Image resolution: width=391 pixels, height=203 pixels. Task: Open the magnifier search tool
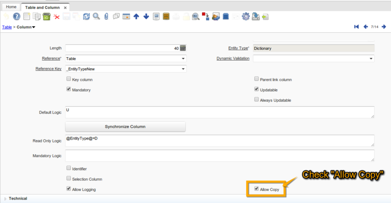coord(96,17)
